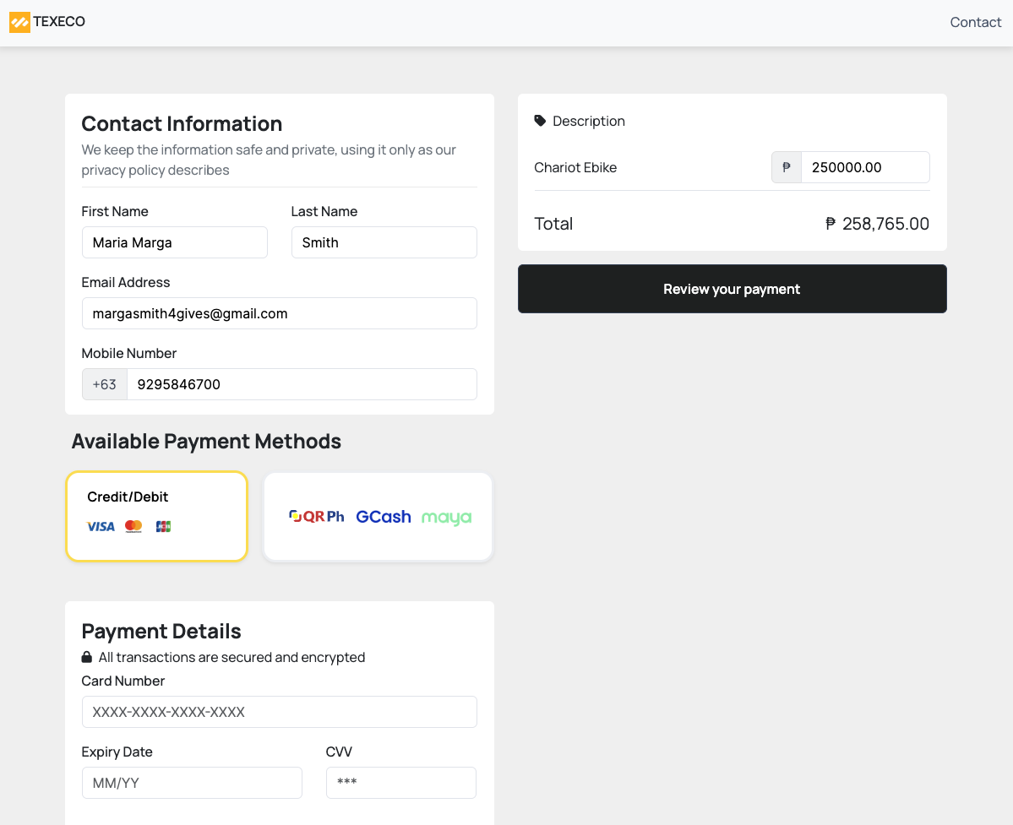Click the TEXECO logo icon
The height and width of the screenshot is (825, 1013).
19,22
